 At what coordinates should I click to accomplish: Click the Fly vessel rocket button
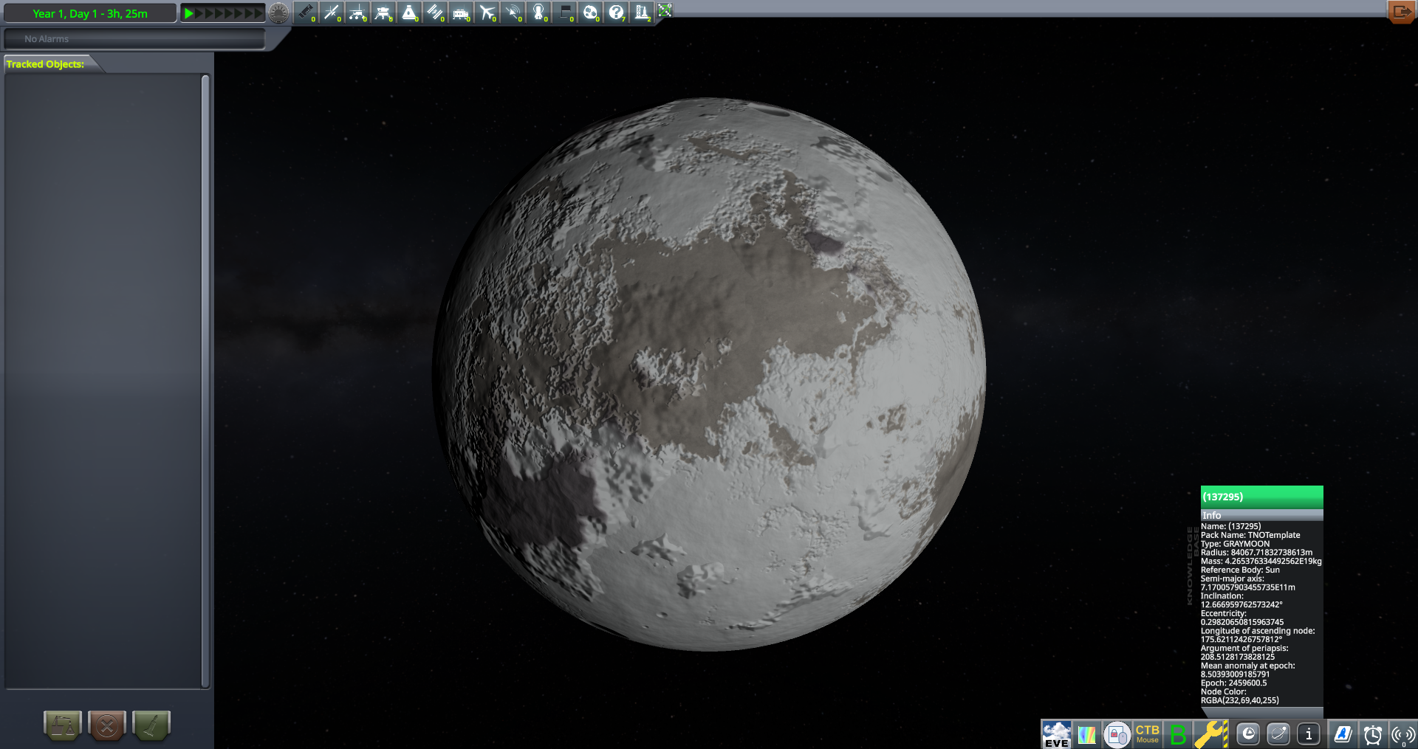(151, 725)
